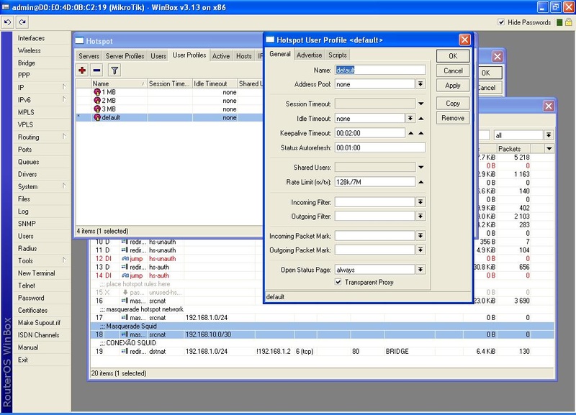Screen dimensions: 576x415
Task: Select rule 17 srcnat 192.168.1.0/24 row
Action: 322,318
